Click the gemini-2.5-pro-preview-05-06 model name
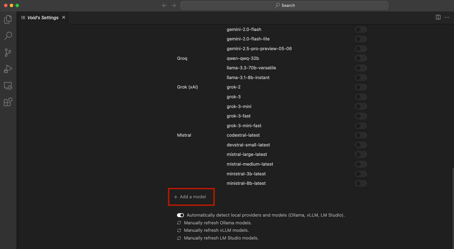 click(259, 49)
